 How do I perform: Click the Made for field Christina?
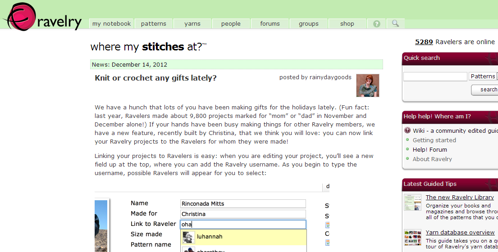pos(243,214)
